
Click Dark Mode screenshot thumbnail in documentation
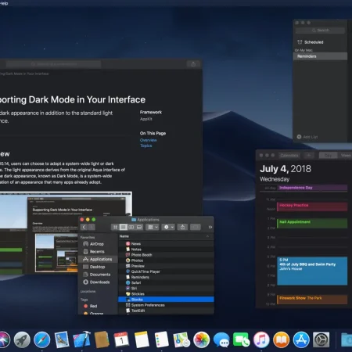click(x=65, y=232)
